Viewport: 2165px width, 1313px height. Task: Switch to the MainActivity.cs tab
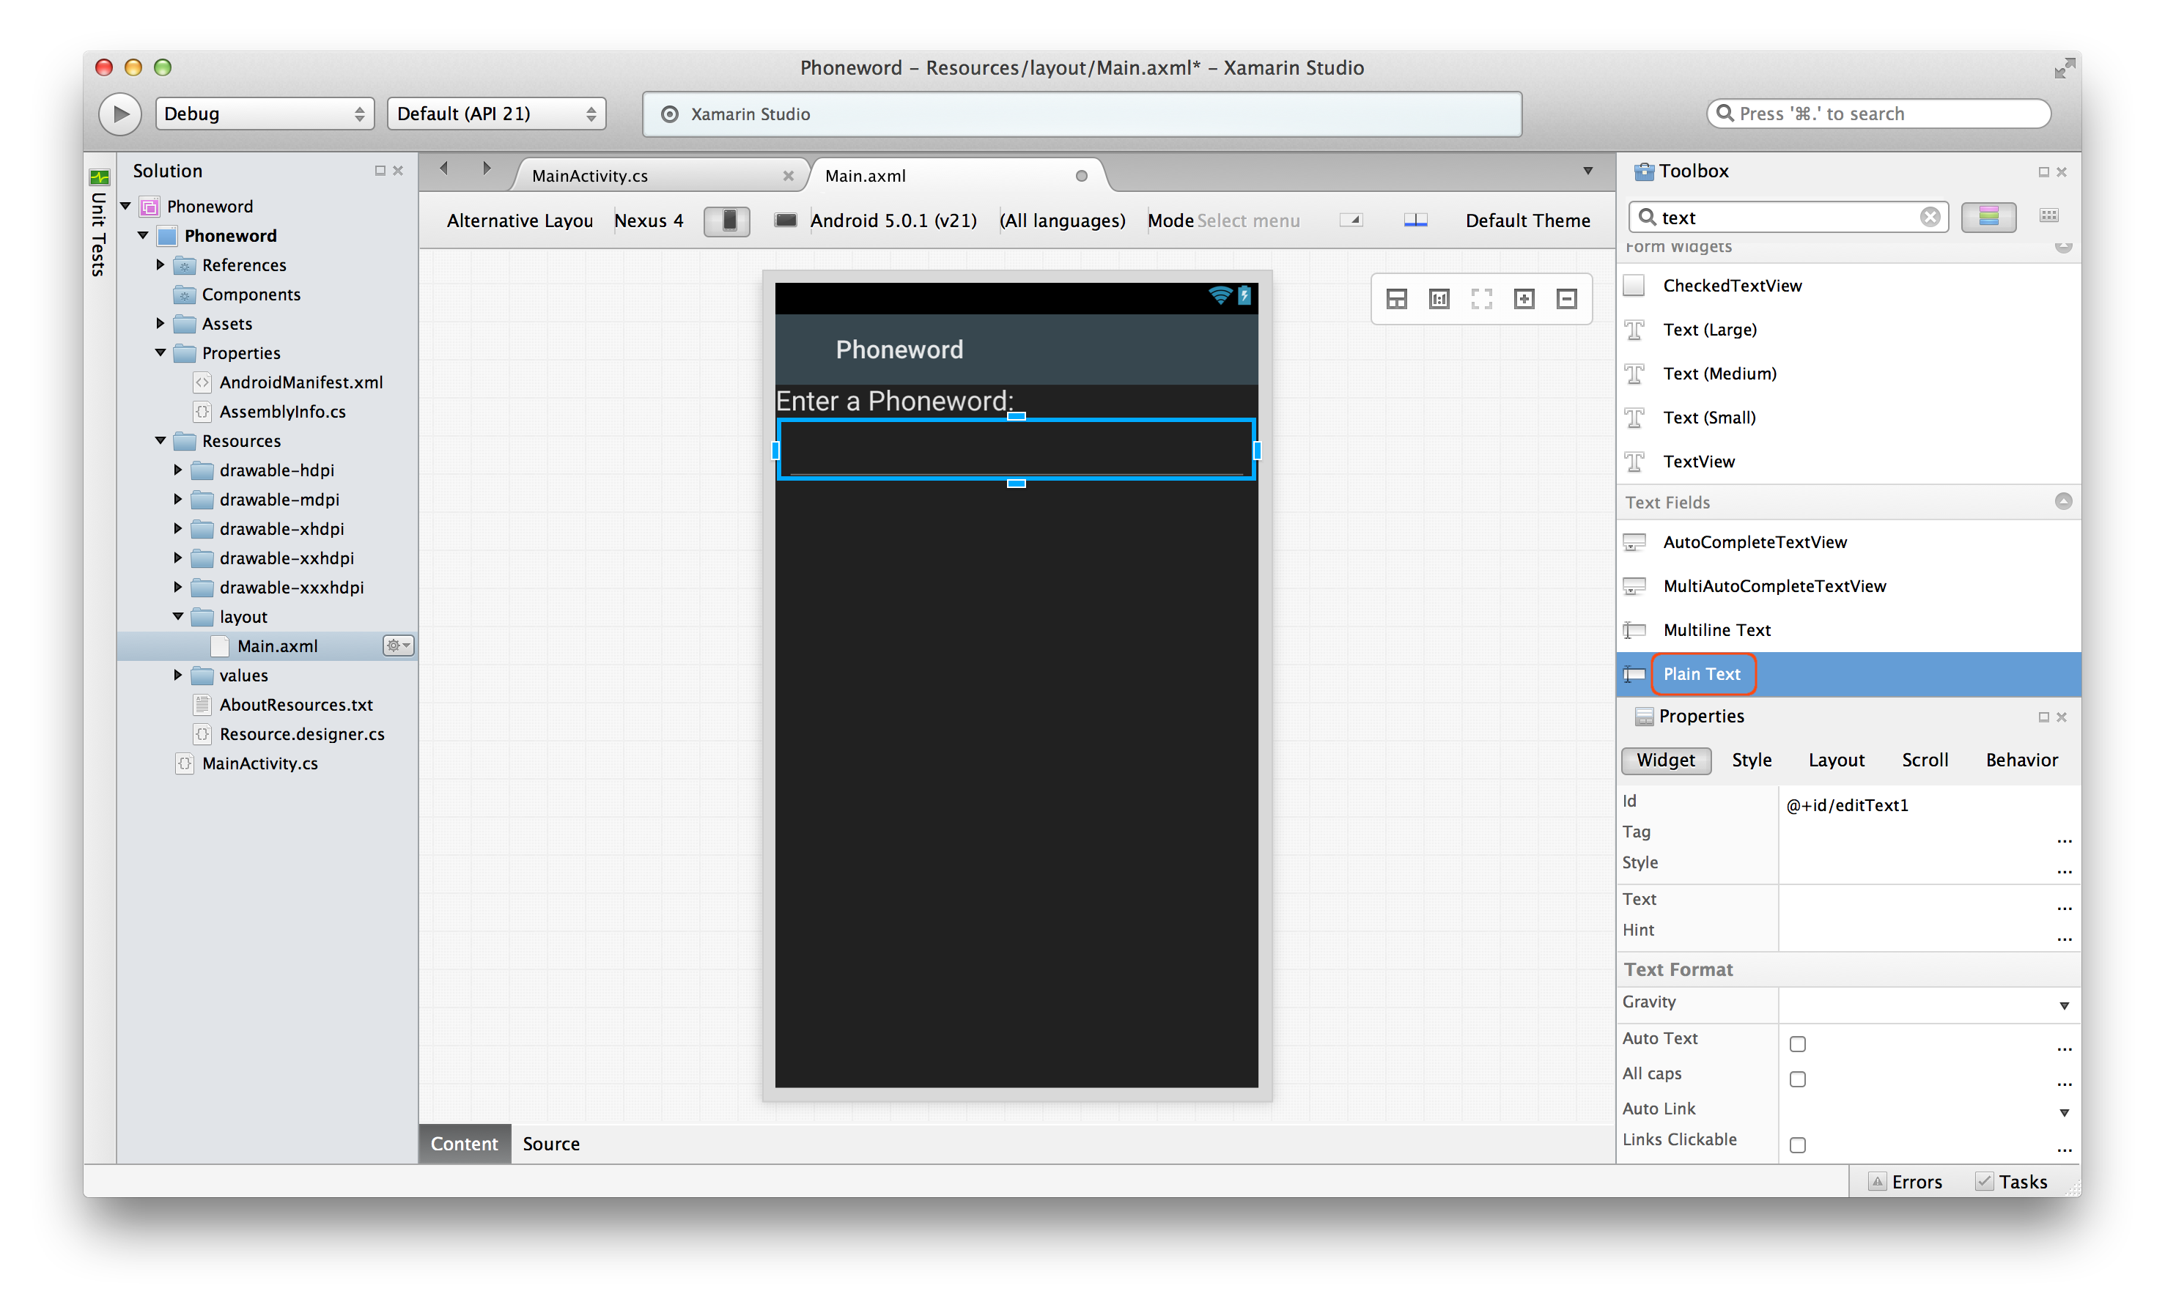589,176
